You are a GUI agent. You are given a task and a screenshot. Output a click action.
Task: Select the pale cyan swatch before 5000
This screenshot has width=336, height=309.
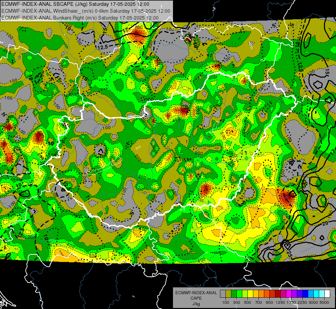322,294
